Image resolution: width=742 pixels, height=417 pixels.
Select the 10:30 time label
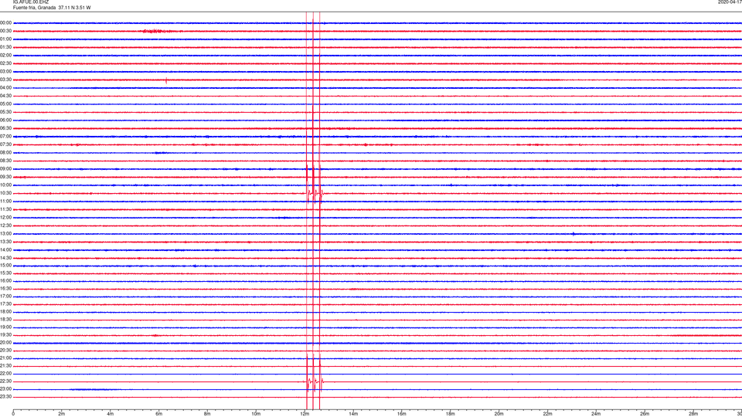pos(6,193)
